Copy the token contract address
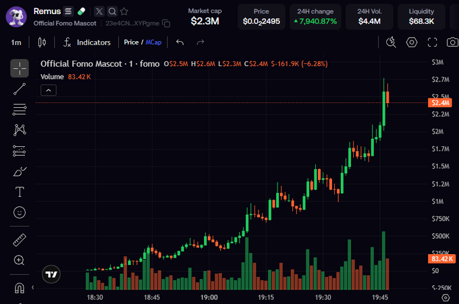The image size is (459, 304). (166, 24)
